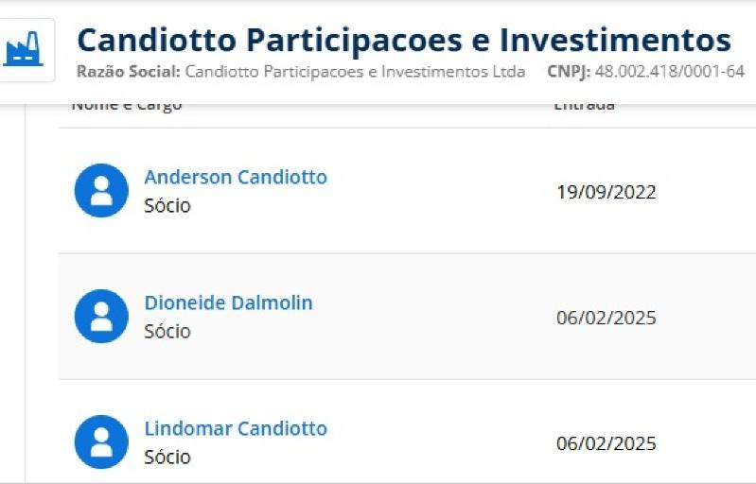Click the CNPJ label in header
The width and height of the screenshot is (756, 484).
(x=569, y=71)
